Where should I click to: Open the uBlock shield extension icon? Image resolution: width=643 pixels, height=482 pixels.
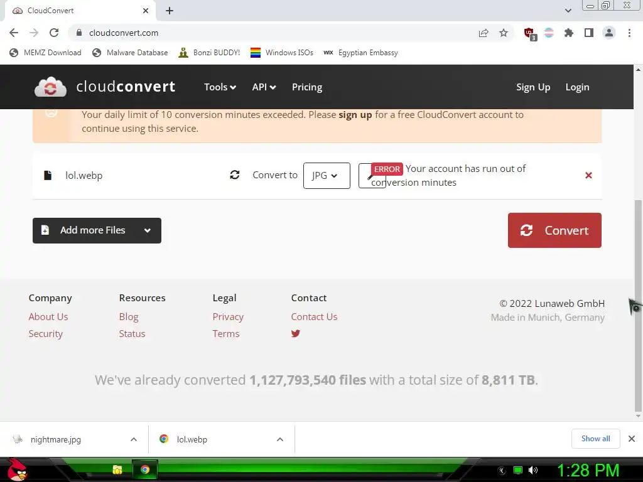(529, 33)
